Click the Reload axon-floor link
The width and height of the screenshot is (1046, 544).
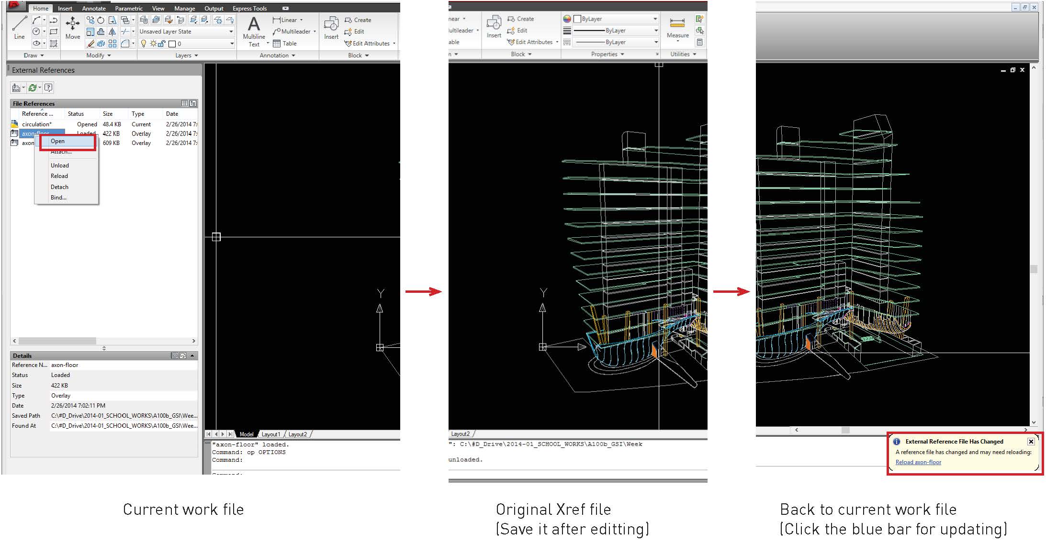pyautogui.click(x=918, y=462)
